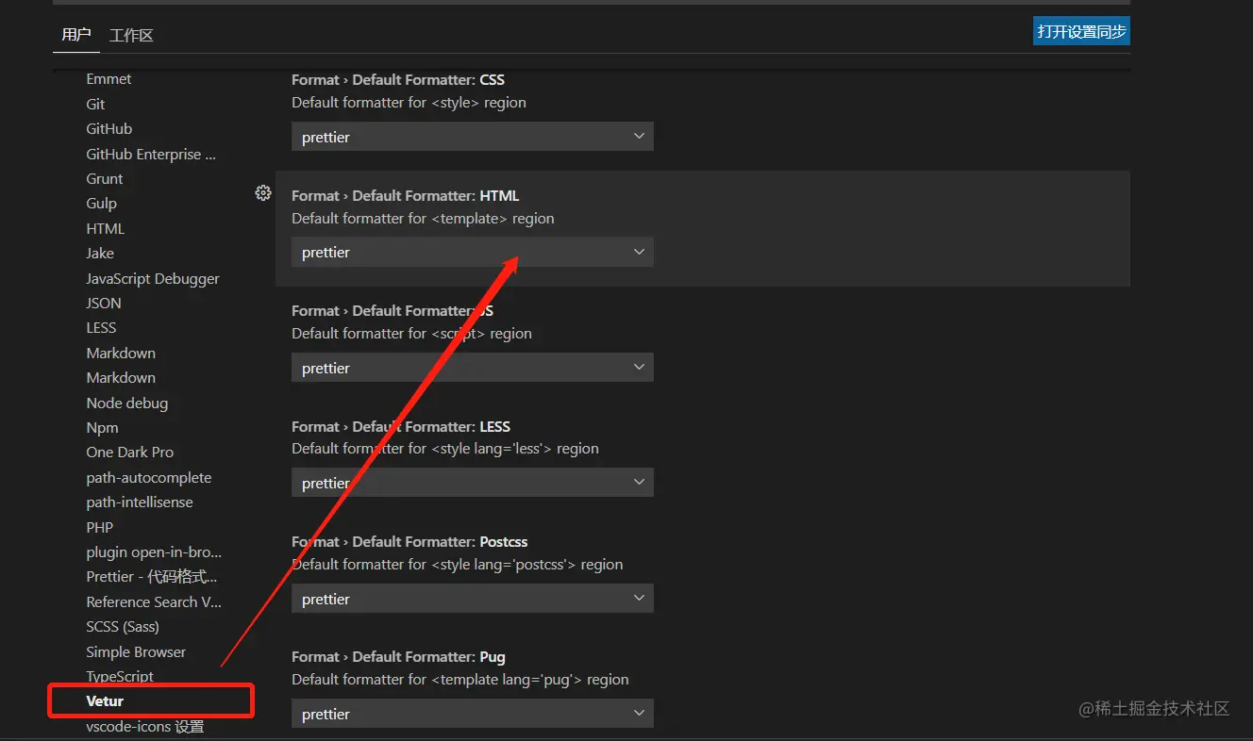The height and width of the screenshot is (741, 1253).
Task: Open path-intellisense extension settings
Action: [x=140, y=502]
